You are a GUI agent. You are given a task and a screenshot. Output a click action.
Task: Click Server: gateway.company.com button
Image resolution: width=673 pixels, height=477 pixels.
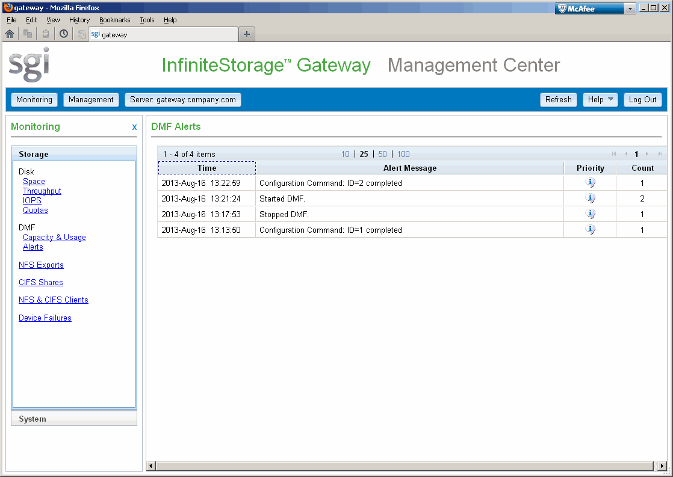tap(183, 99)
